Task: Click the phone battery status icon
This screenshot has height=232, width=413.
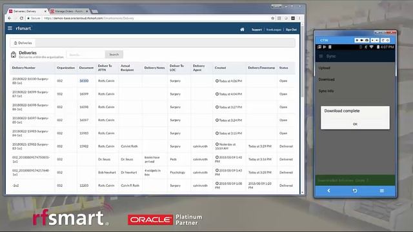Action: click(x=378, y=47)
